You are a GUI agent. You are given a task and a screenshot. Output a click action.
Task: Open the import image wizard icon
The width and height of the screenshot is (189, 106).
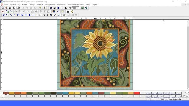click(6, 8)
